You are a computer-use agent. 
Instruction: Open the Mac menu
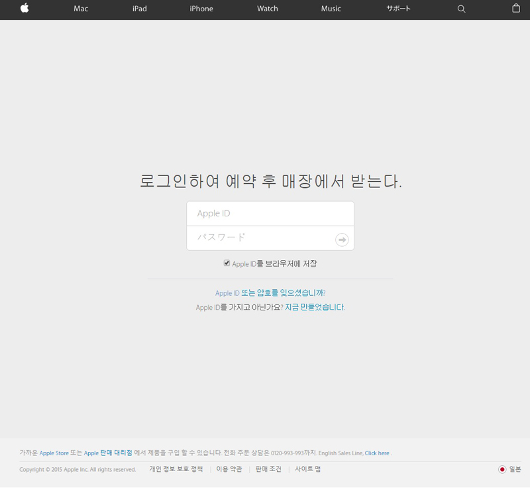[81, 9]
